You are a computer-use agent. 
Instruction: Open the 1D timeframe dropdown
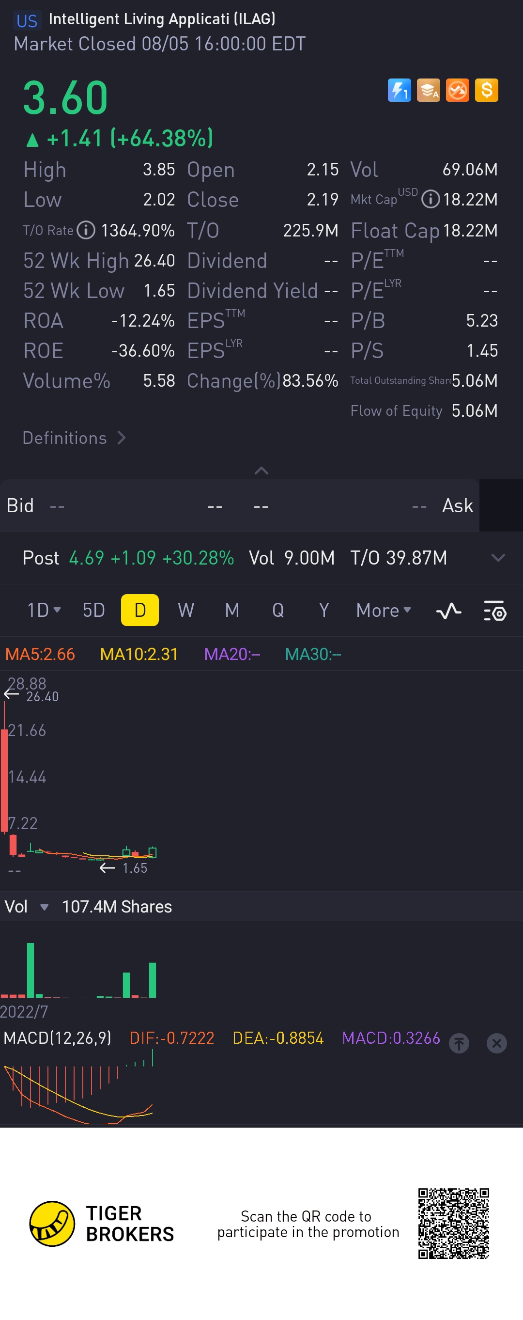coord(44,610)
